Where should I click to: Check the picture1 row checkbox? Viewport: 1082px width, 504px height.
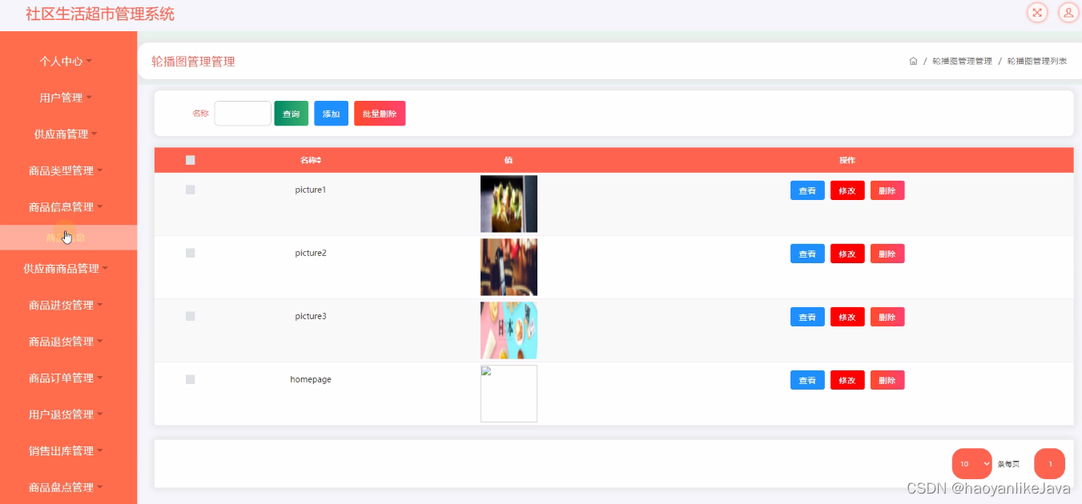[190, 190]
